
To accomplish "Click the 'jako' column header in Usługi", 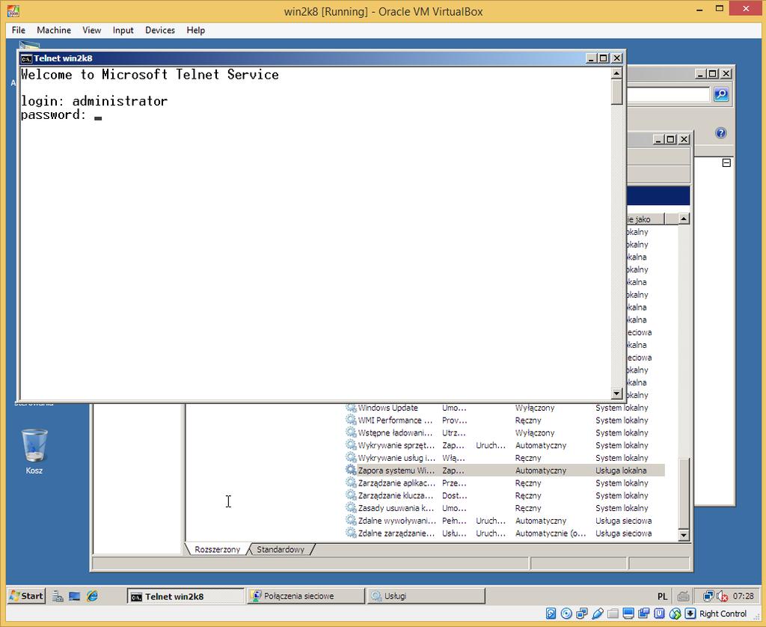I will (646, 219).
